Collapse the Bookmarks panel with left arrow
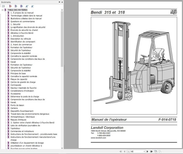Image resolution: width=183 pixels, height=154 pixels. click(62, 2)
